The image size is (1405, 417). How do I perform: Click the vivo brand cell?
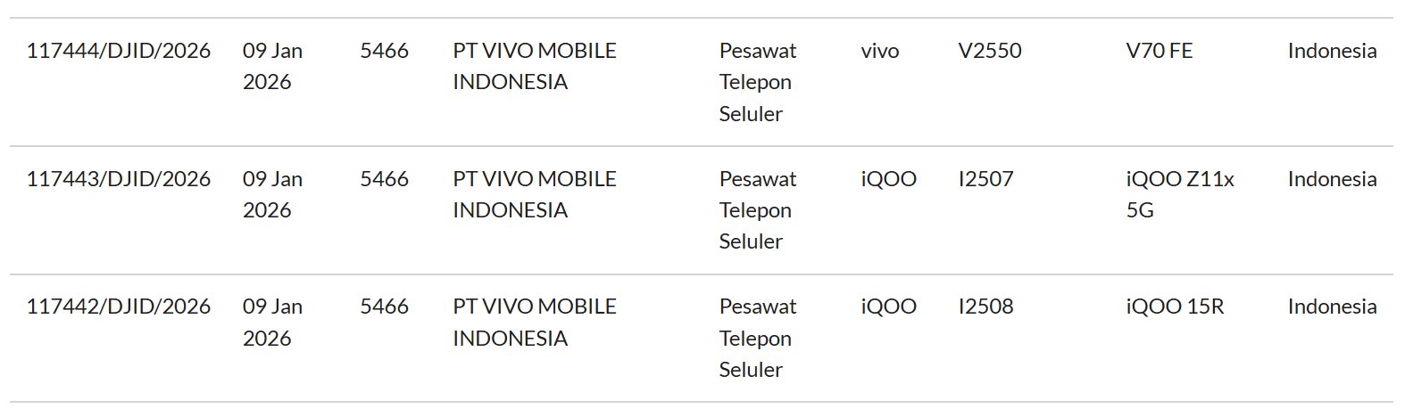879,51
